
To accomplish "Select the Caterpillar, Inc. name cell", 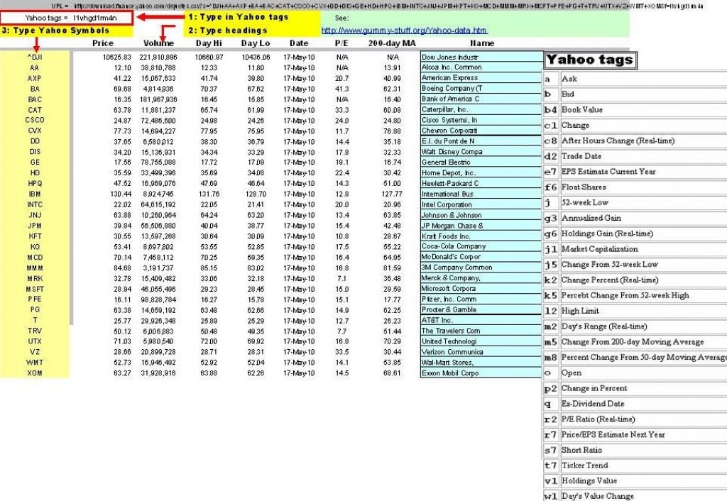I will 481,109.
